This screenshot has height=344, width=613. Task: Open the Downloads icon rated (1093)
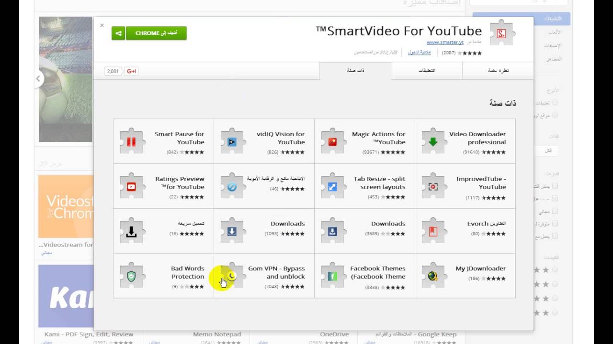232,231
